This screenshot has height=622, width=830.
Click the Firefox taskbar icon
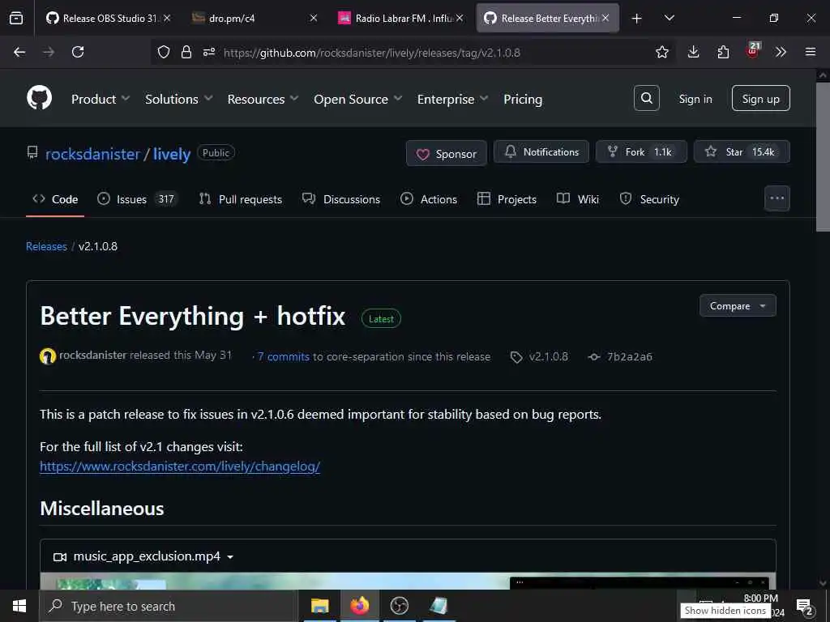[x=359, y=606]
